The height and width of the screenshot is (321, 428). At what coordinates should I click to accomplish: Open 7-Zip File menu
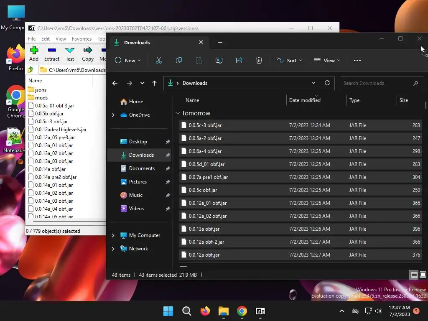click(x=32, y=39)
